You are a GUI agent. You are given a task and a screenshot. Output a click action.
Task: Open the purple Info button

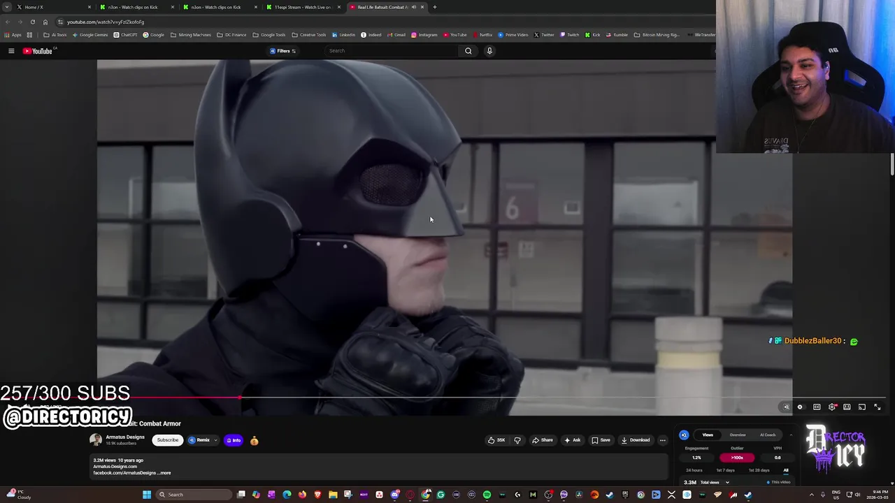(x=234, y=440)
